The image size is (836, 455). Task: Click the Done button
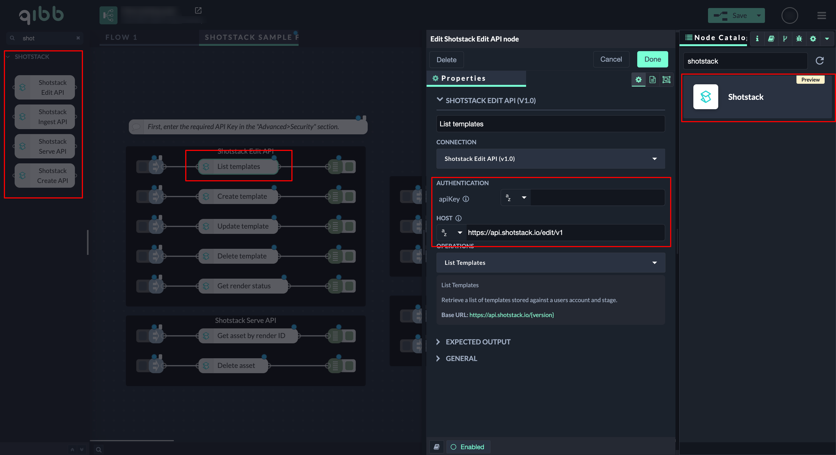click(x=652, y=59)
